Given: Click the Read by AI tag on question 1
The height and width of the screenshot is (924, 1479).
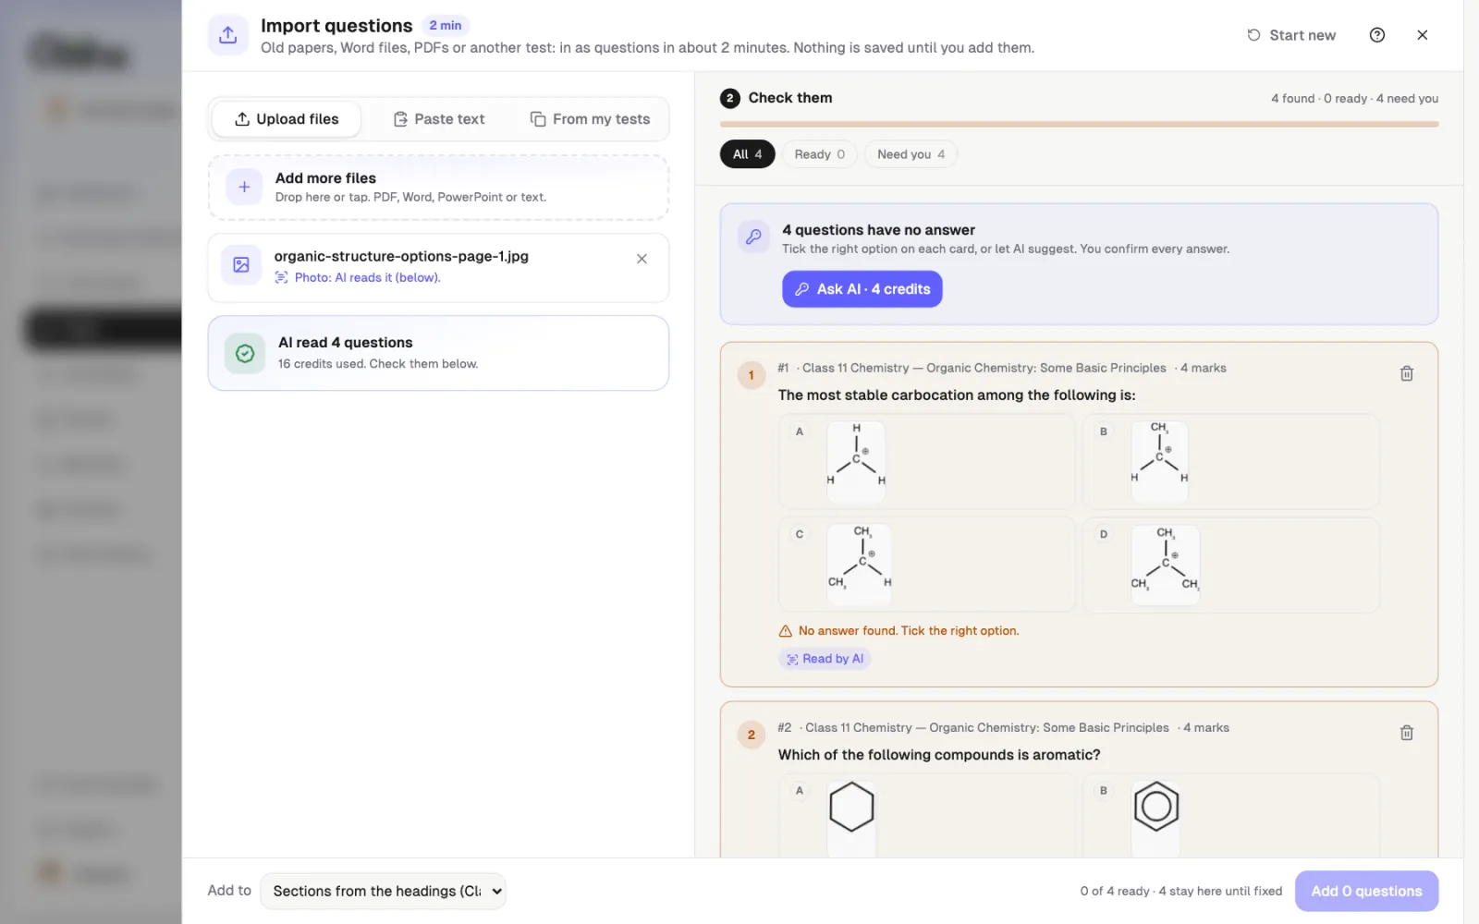Looking at the screenshot, I should (825, 659).
